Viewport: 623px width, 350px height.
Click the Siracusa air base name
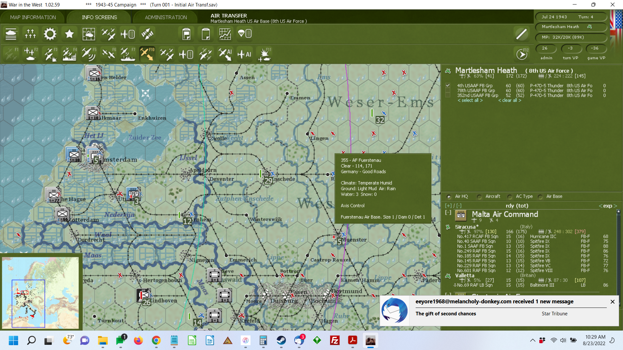point(466,227)
